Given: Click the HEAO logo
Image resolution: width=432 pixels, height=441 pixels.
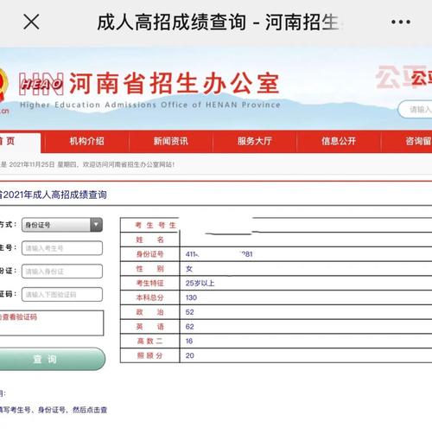Looking at the screenshot, I should [x=41, y=84].
